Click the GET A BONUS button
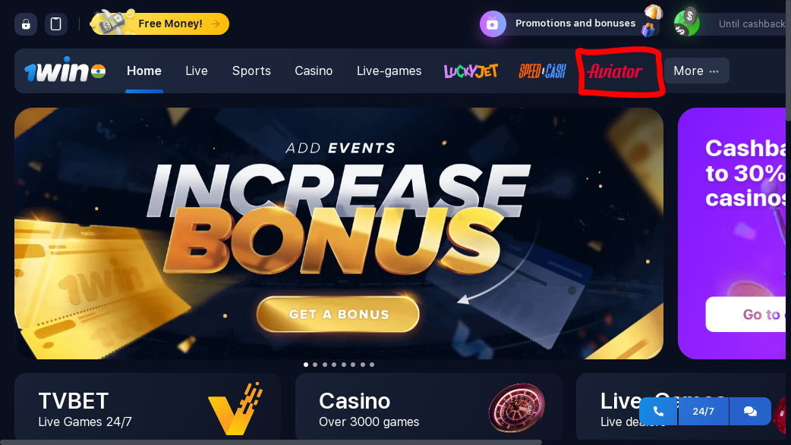Image resolution: width=791 pixels, height=445 pixels. coord(338,314)
